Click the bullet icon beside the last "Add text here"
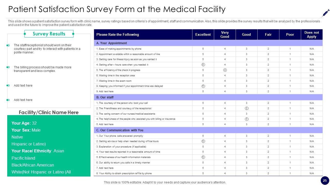The width and height of the screenshot is (330, 185). click(x=8, y=100)
